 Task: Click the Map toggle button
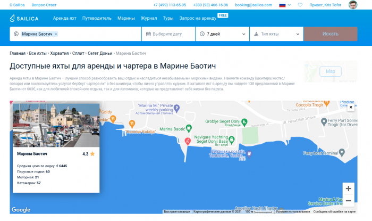[330, 71]
